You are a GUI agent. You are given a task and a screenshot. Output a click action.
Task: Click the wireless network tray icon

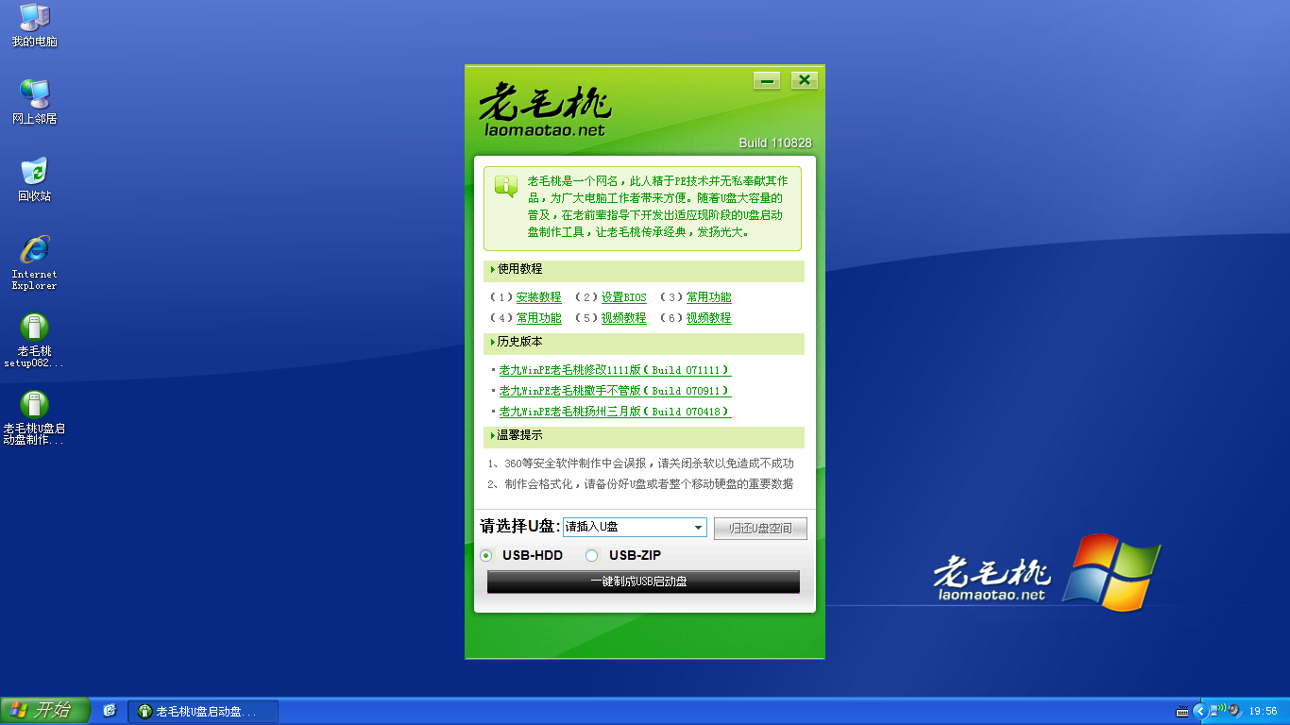(x=1219, y=710)
